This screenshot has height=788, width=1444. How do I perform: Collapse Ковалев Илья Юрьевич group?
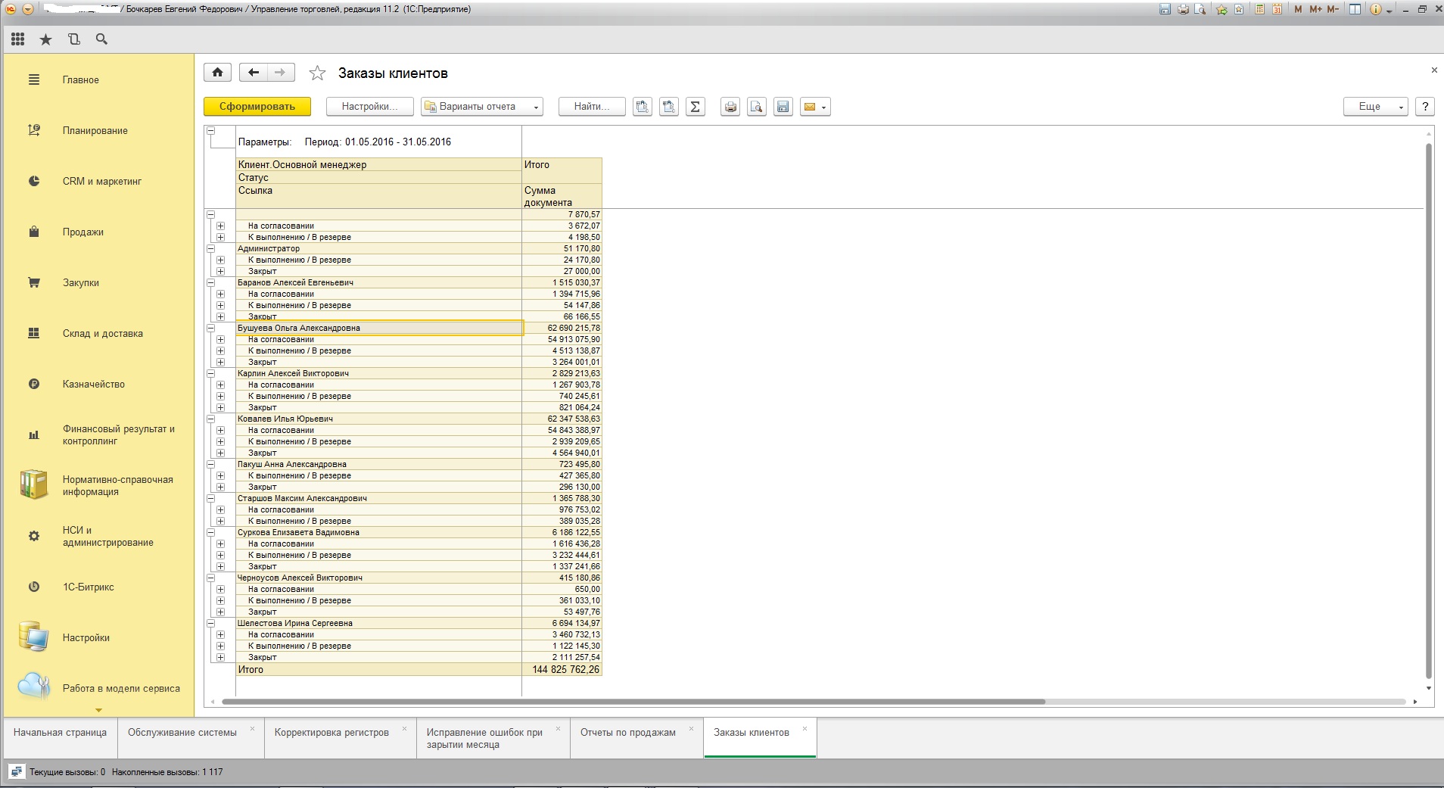[x=211, y=419]
